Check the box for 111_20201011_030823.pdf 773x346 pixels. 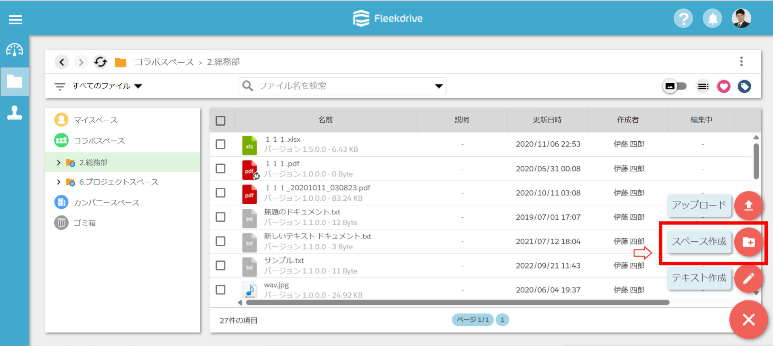click(220, 193)
